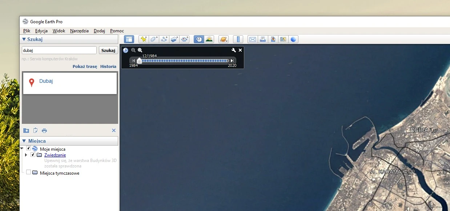Click the Szukaj search button

click(108, 50)
